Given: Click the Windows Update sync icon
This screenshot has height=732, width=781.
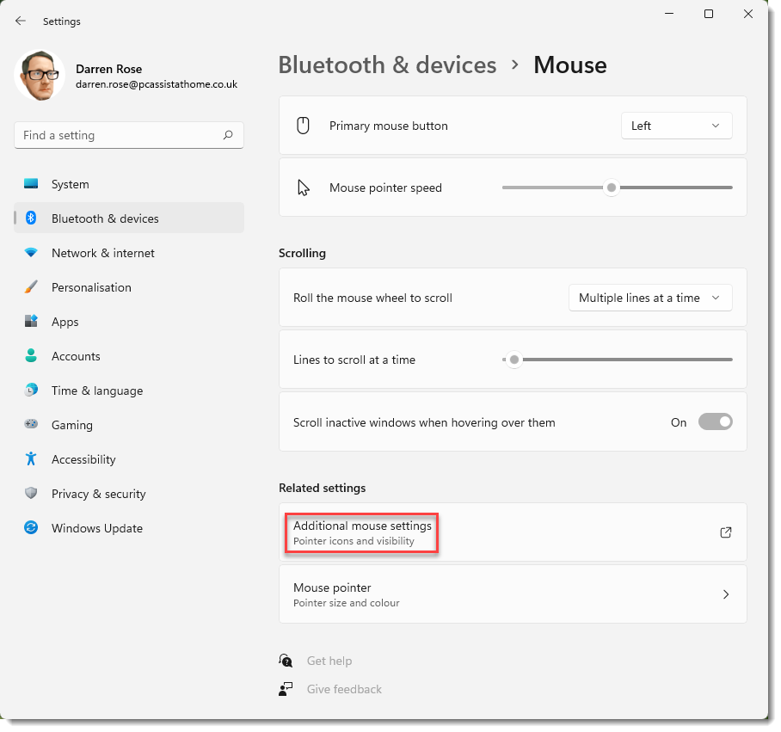Looking at the screenshot, I should [31, 528].
